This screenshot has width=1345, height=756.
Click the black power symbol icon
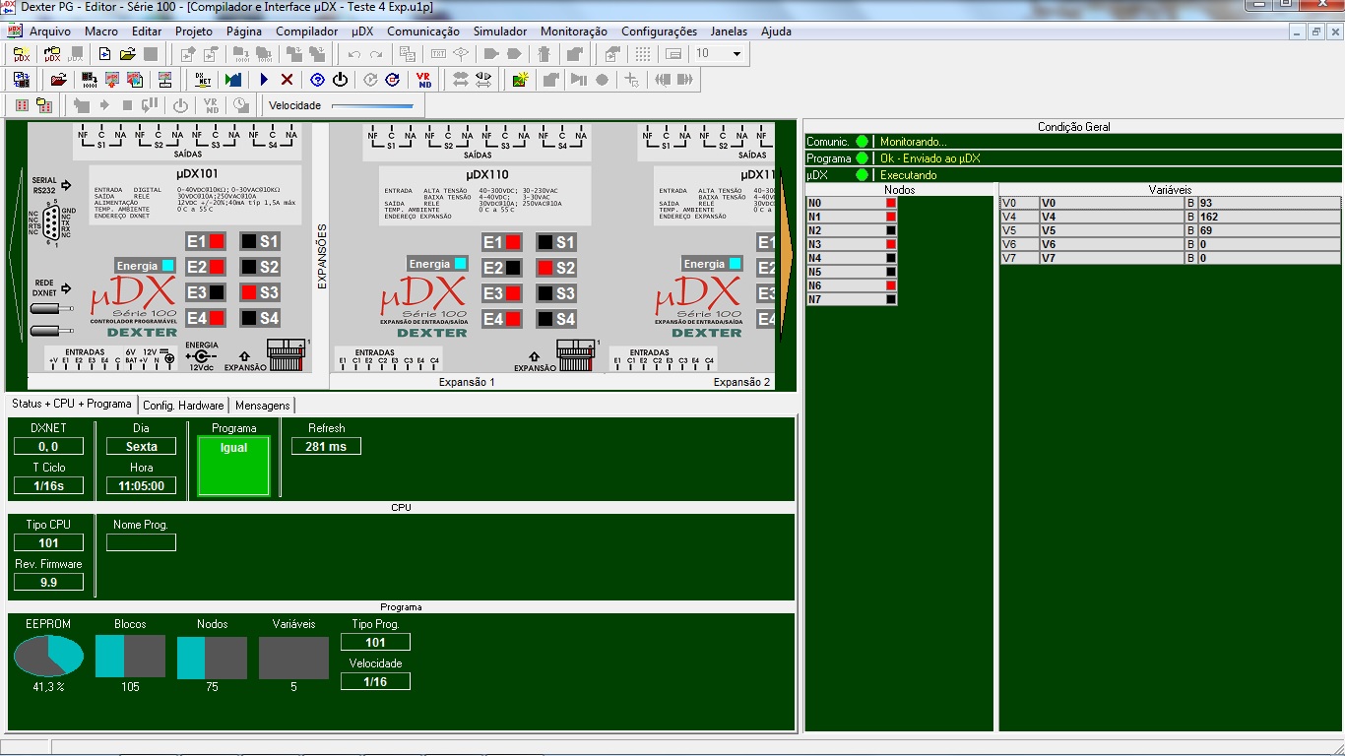coord(340,80)
